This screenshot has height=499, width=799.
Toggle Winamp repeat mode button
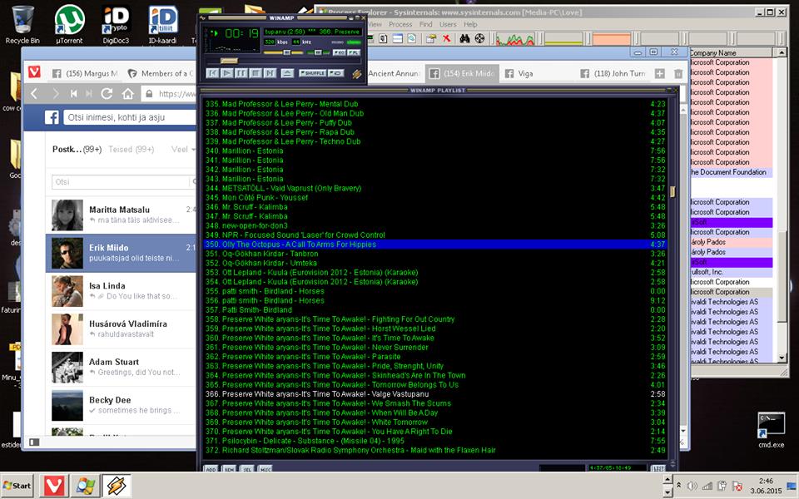pyautogui.click(x=335, y=73)
